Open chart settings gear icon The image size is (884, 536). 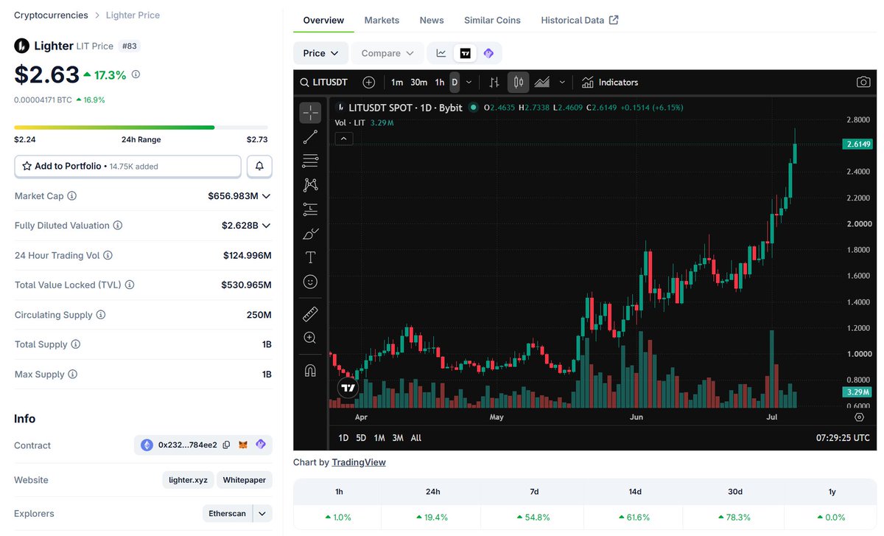pyautogui.click(x=859, y=417)
